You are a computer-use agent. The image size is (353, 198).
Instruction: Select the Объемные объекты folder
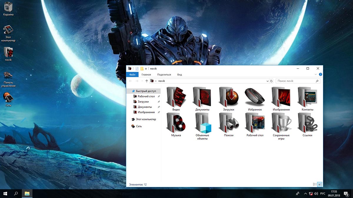(x=202, y=123)
